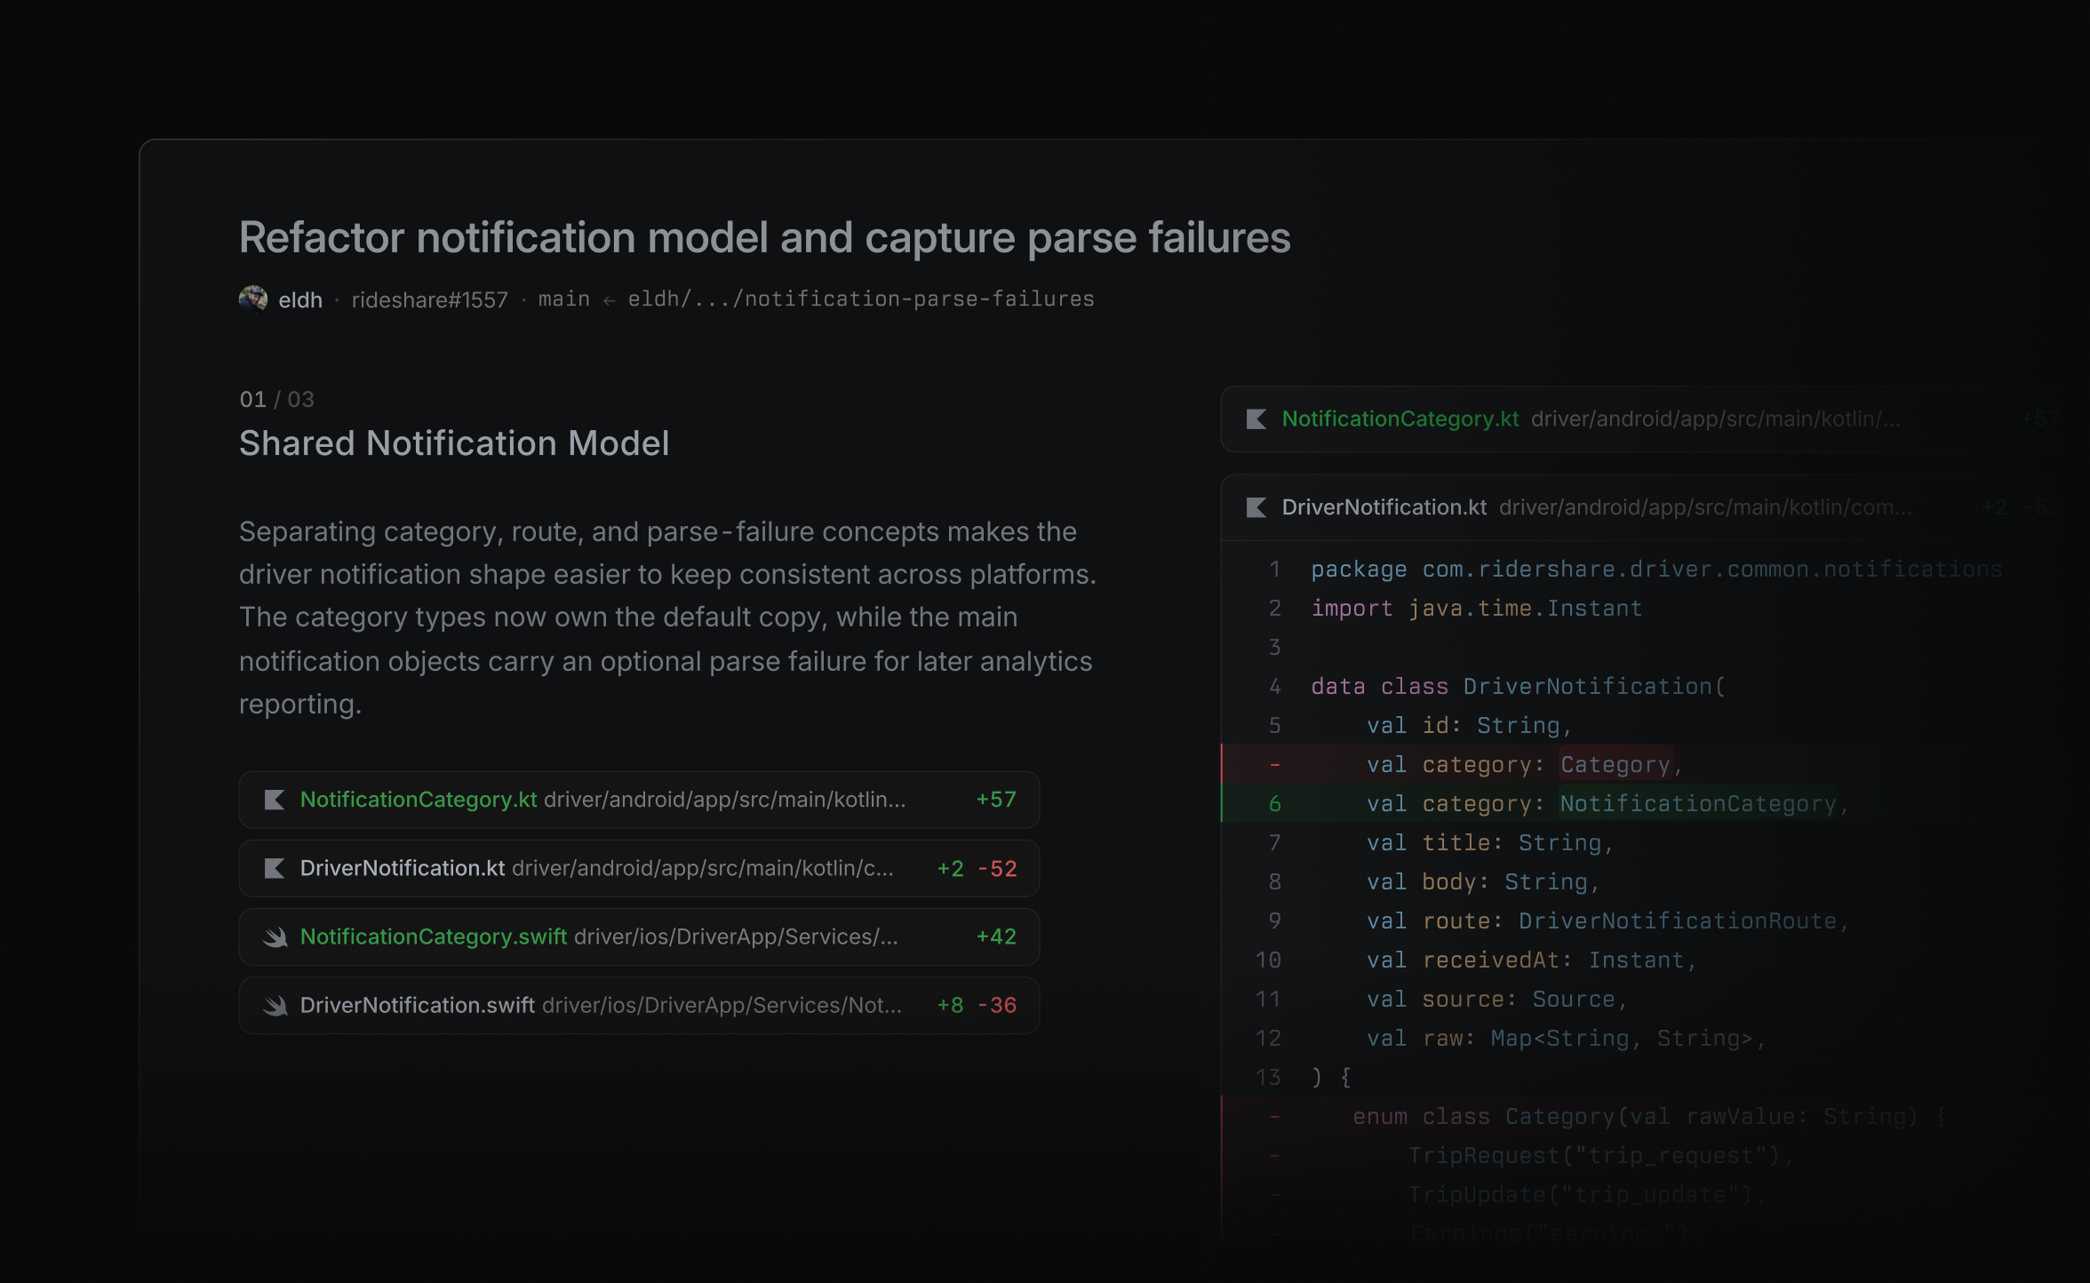Click line number 13 in the diff gutter
The width and height of the screenshot is (2090, 1283).
[1268, 1078]
